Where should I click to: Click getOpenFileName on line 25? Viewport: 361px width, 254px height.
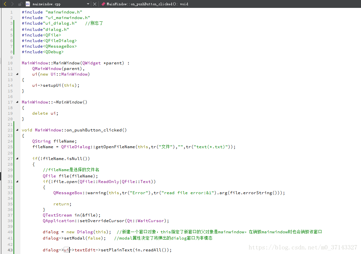[x=115, y=147]
